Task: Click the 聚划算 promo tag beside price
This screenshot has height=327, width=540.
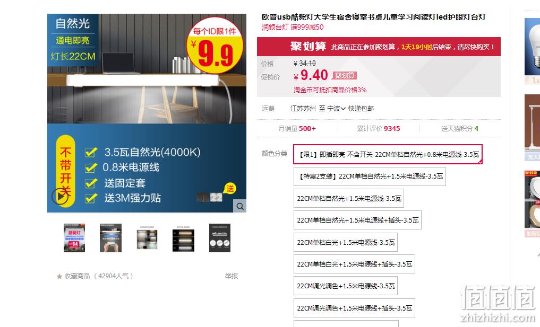Action: [344, 76]
